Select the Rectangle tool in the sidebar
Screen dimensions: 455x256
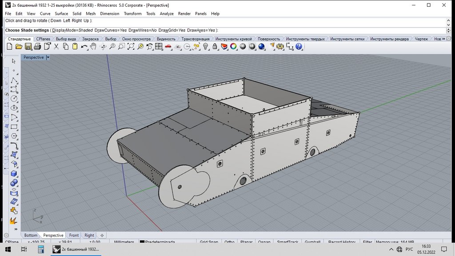coord(14,127)
